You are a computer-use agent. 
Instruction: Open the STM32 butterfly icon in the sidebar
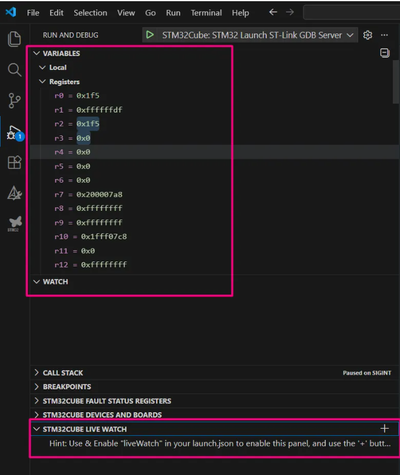click(14, 224)
